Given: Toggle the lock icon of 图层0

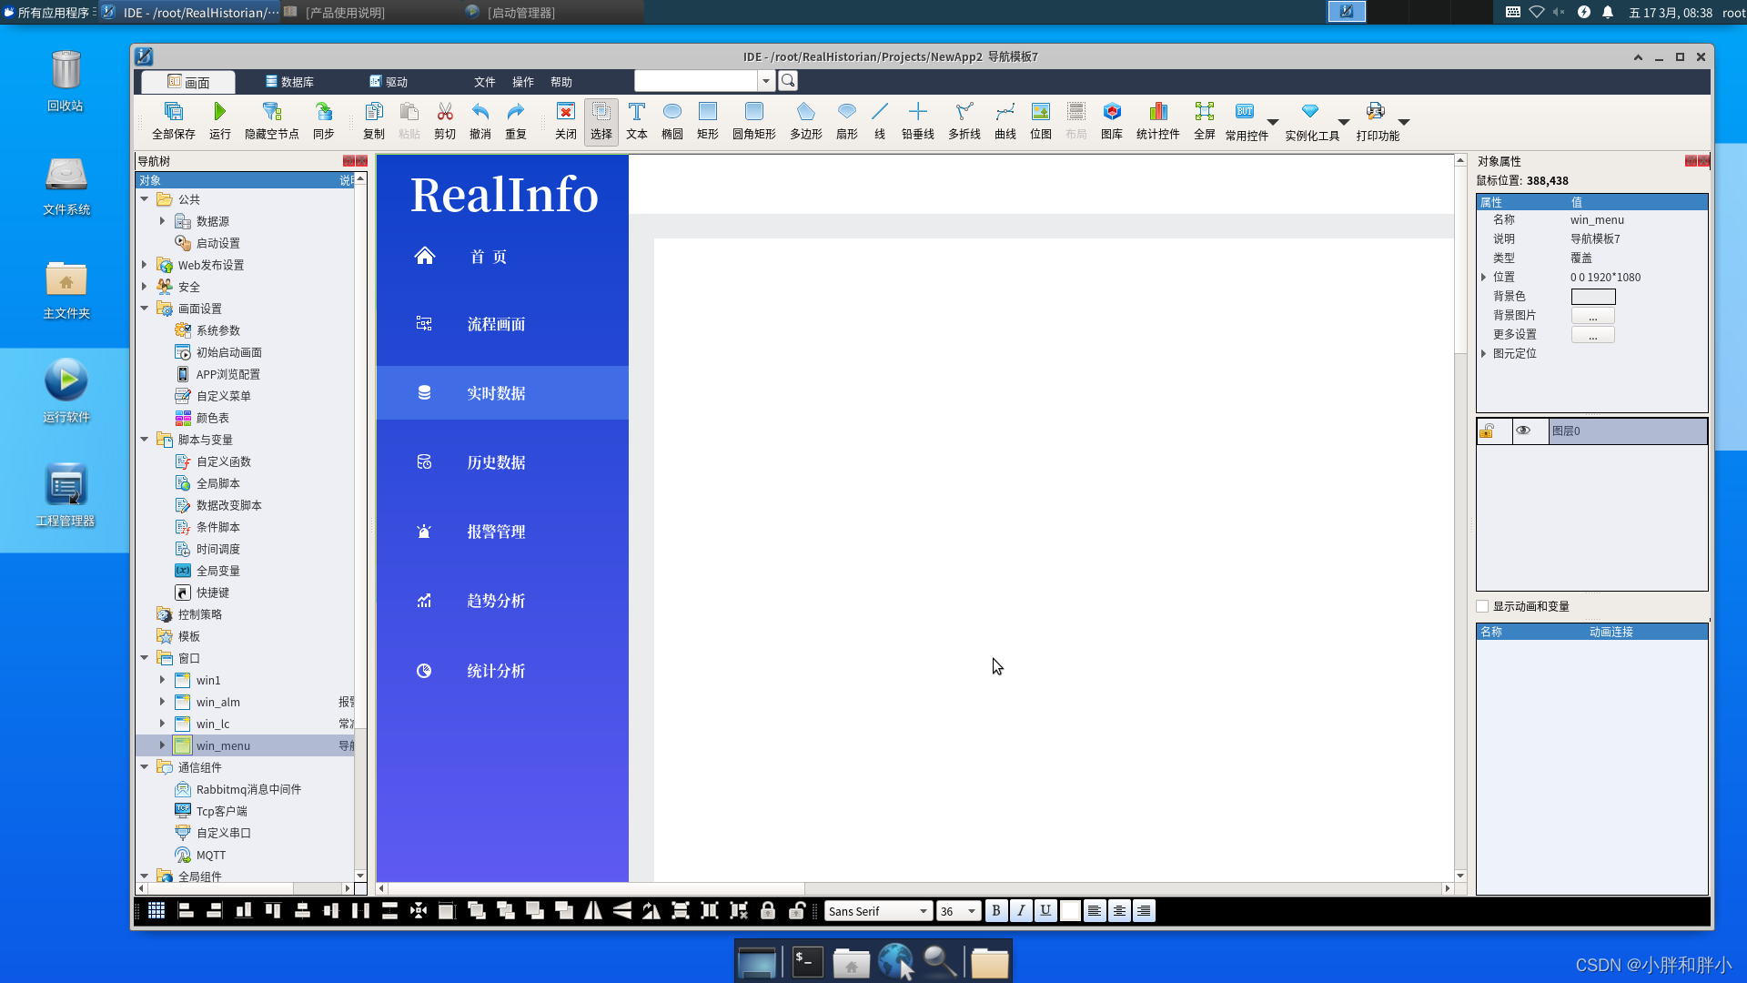Looking at the screenshot, I should [1487, 431].
